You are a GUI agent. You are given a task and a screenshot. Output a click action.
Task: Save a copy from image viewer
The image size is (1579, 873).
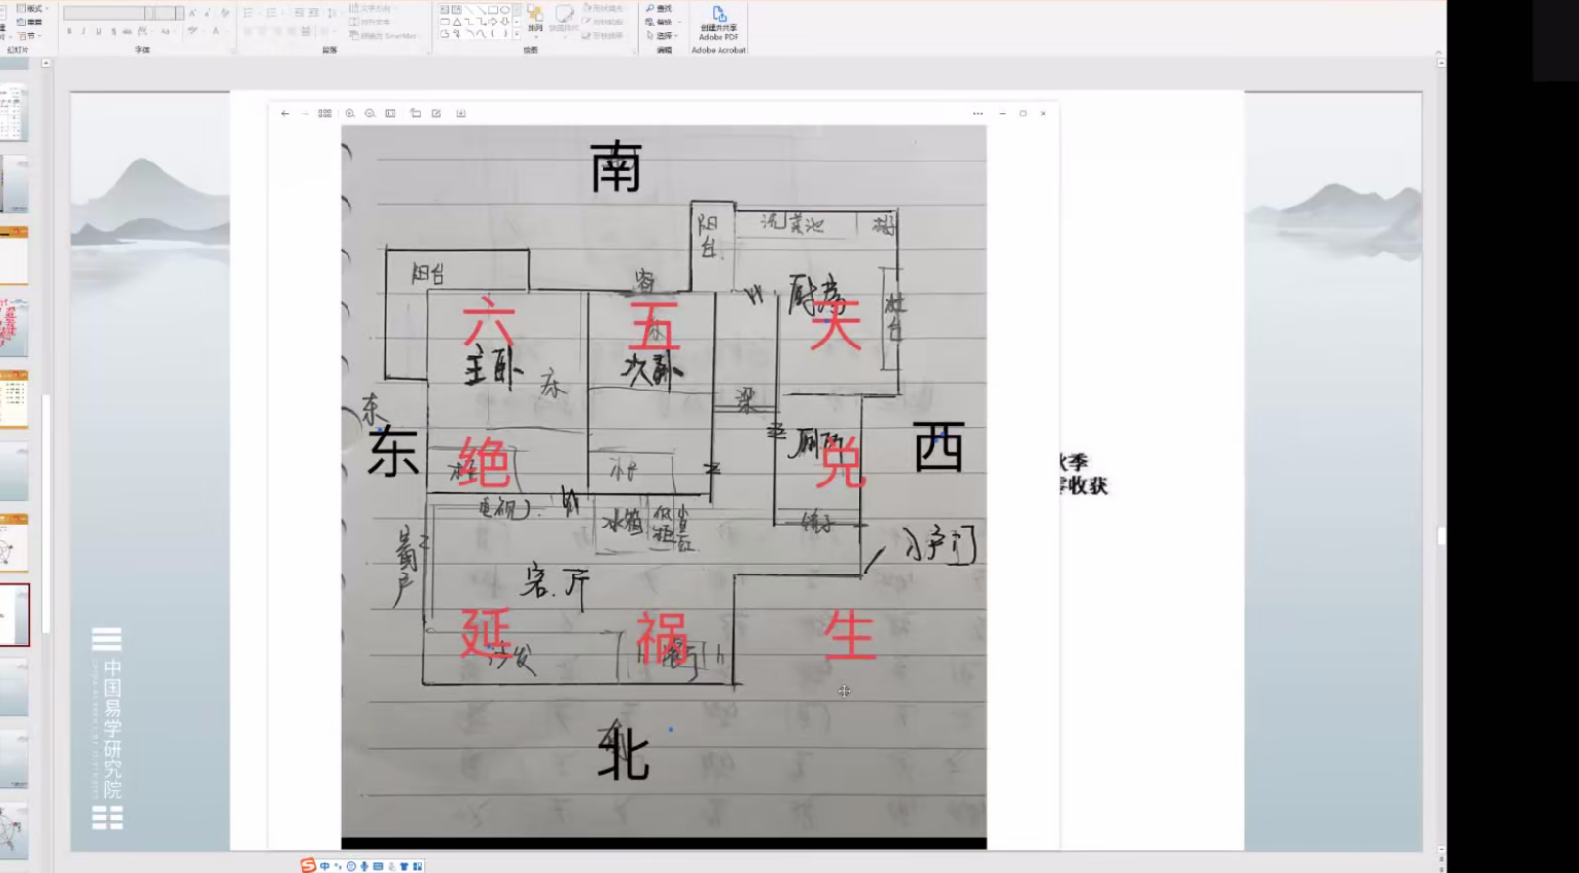[461, 114]
